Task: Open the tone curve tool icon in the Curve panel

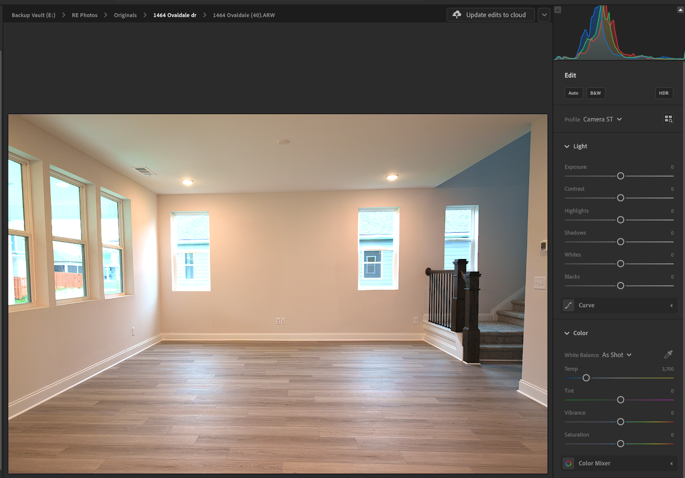Action: pos(568,305)
